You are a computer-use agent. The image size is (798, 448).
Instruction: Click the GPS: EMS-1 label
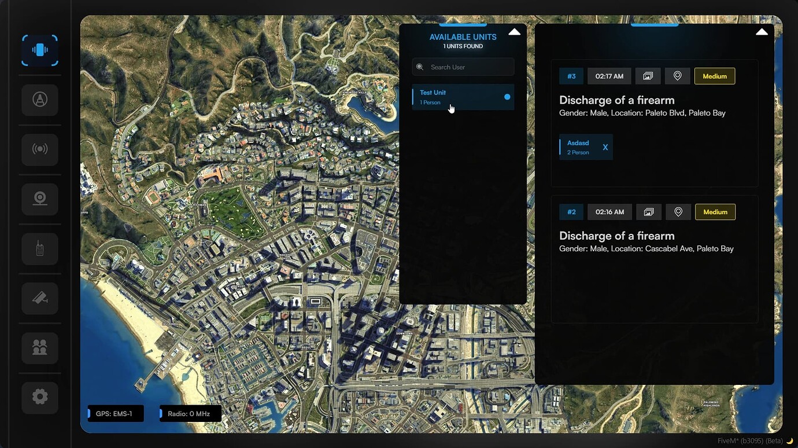click(x=115, y=413)
